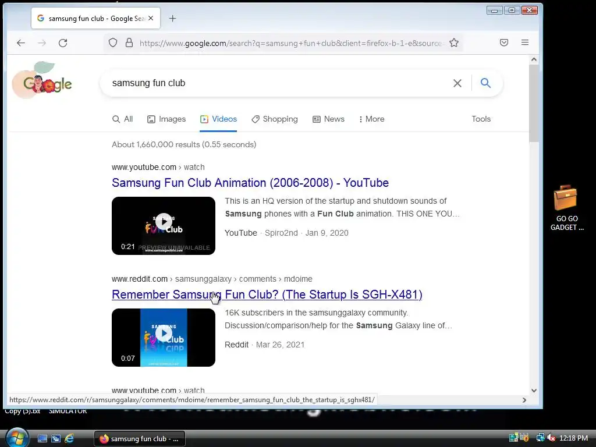Click the About 1,660,000 results text
The width and height of the screenshot is (596, 447).
pyautogui.click(x=184, y=144)
